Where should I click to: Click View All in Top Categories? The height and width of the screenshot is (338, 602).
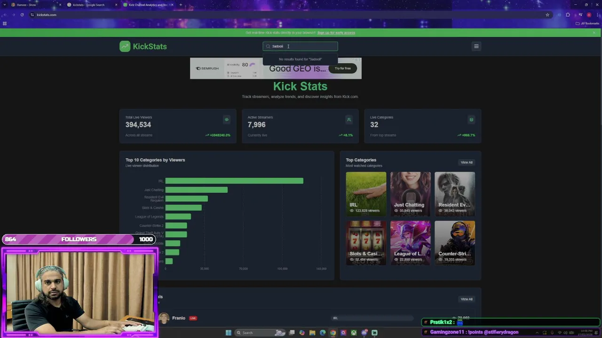(467, 162)
